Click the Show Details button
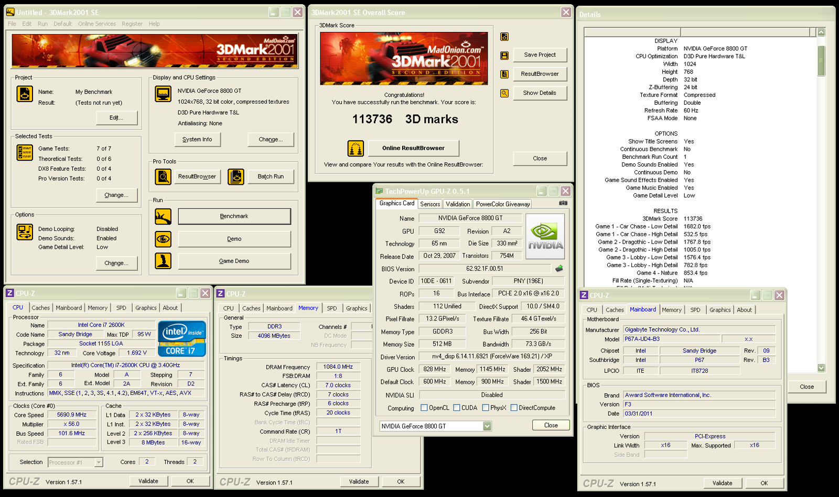This screenshot has height=497, width=839. [x=540, y=93]
